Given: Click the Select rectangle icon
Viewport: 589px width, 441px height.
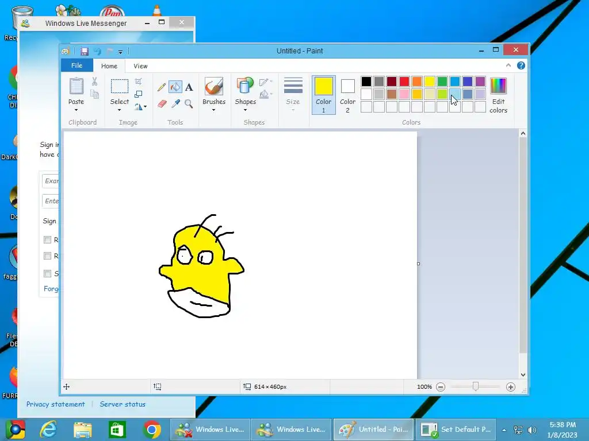Looking at the screenshot, I should click(x=120, y=86).
